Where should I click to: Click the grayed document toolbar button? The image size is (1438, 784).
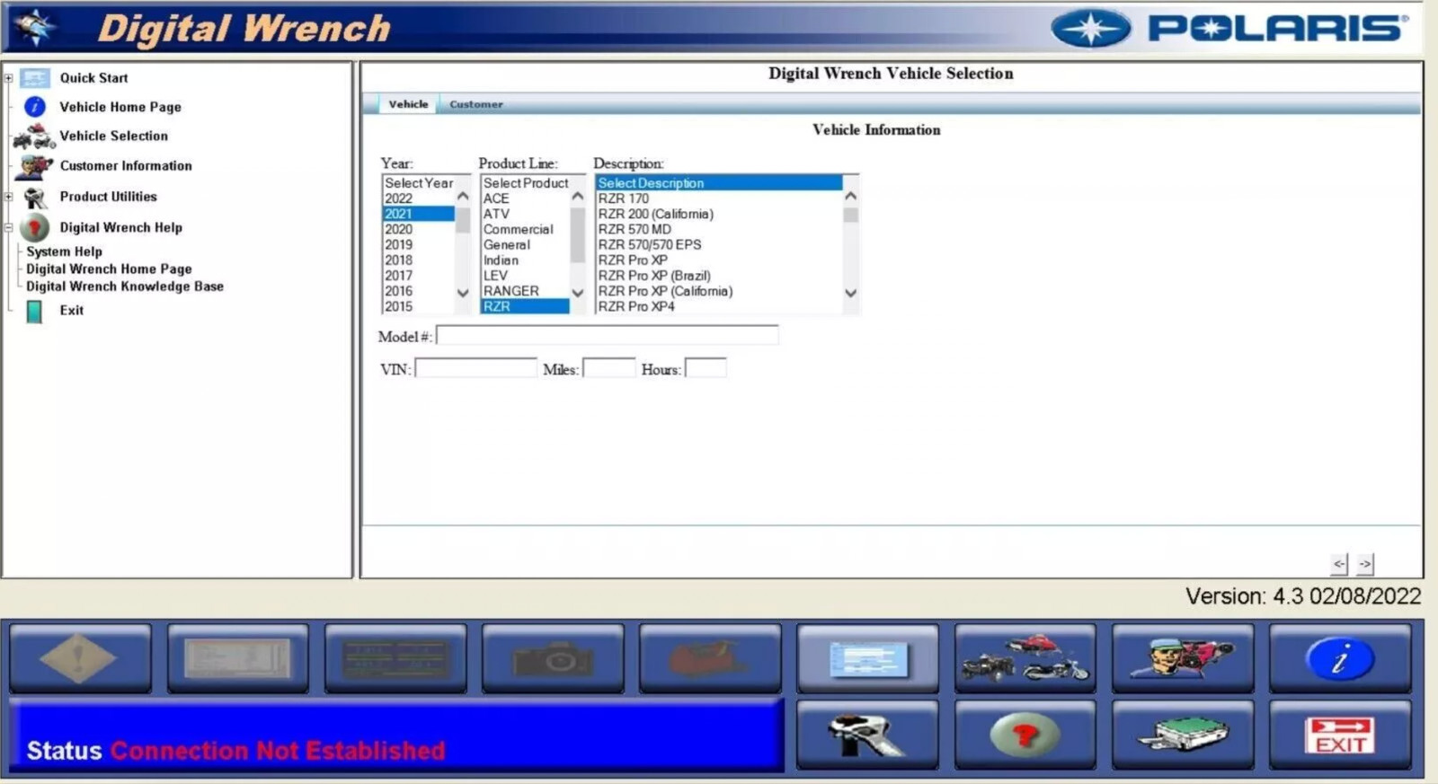237,658
